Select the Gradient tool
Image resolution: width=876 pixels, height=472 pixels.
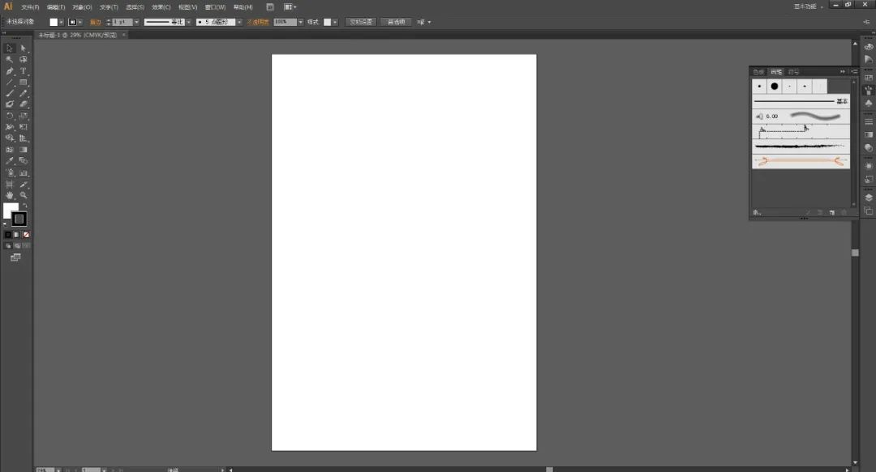24,150
